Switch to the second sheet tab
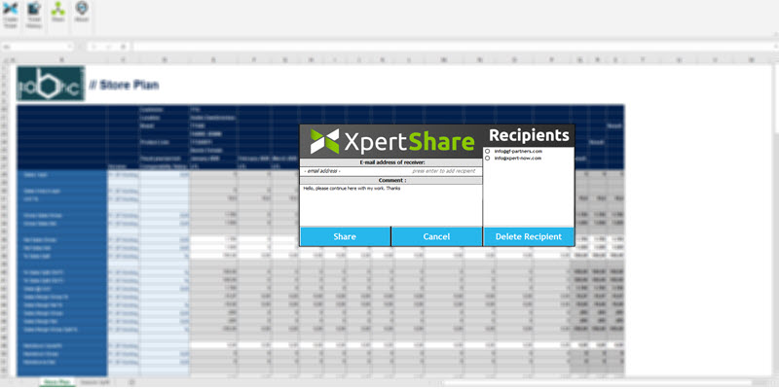Viewport: 779px width, 389px height. point(95,382)
